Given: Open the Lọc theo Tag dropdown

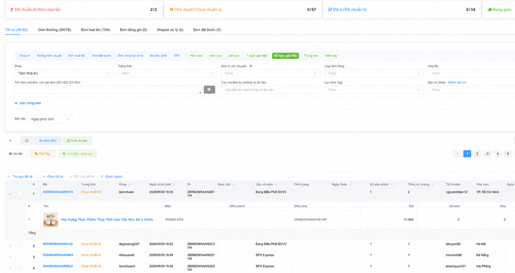Looking at the screenshot, I should 374,90.
